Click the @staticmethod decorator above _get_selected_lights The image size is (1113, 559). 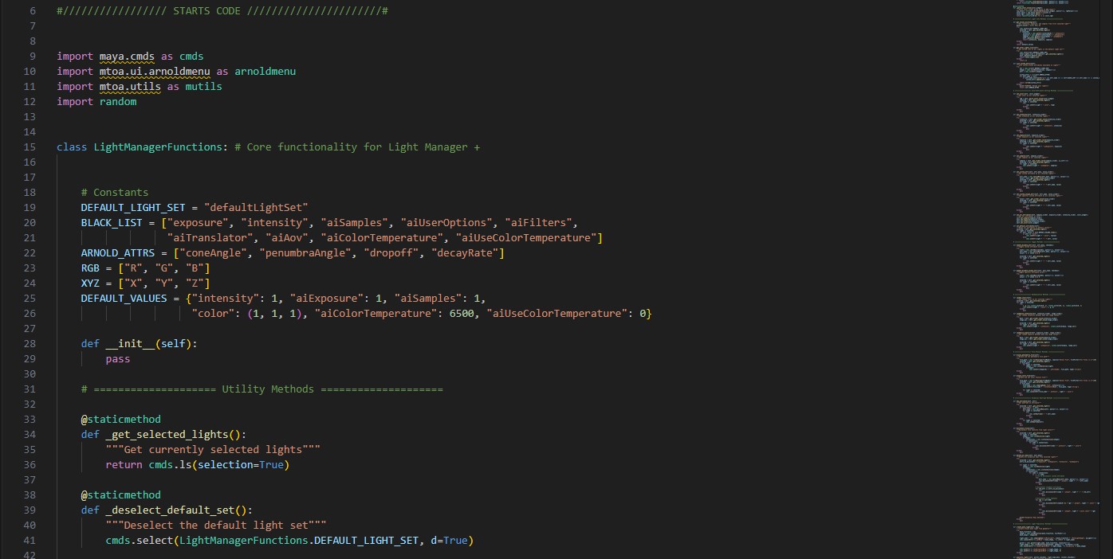point(120,419)
